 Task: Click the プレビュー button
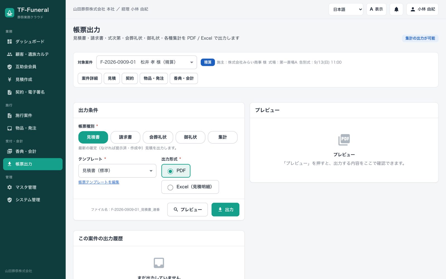click(188, 210)
